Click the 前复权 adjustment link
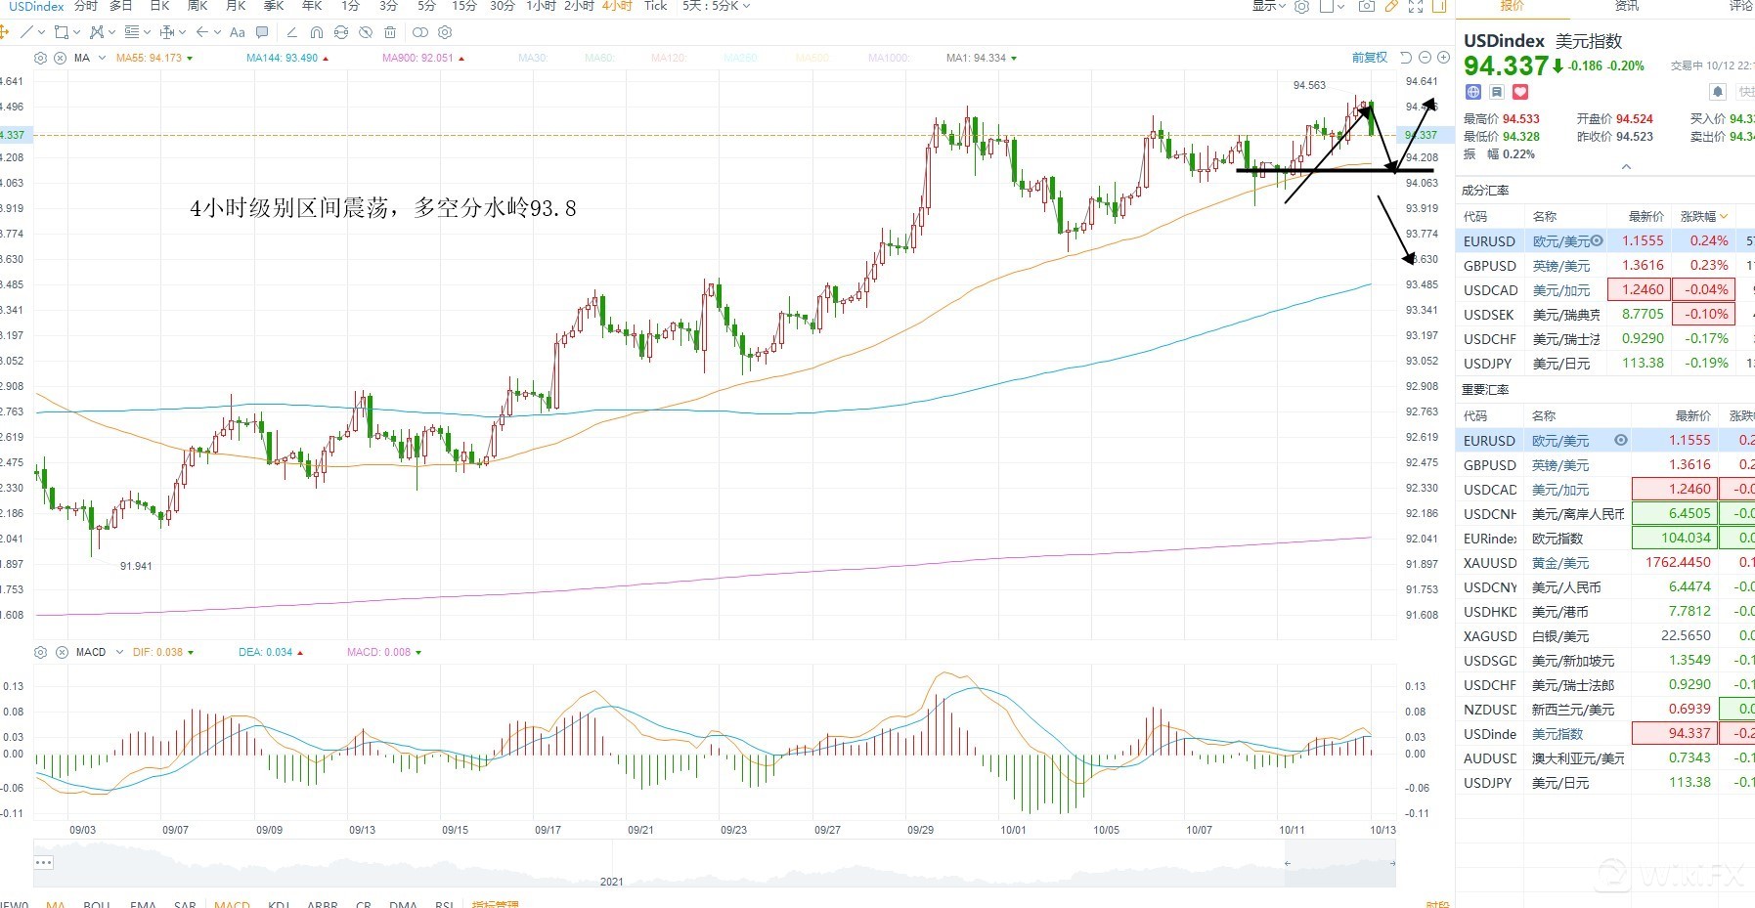 tap(1369, 58)
